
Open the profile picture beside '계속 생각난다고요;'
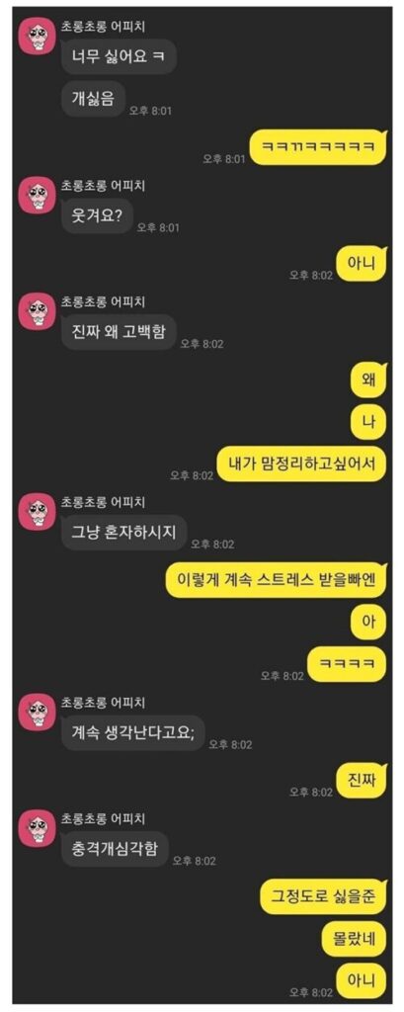tap(37, 714)
